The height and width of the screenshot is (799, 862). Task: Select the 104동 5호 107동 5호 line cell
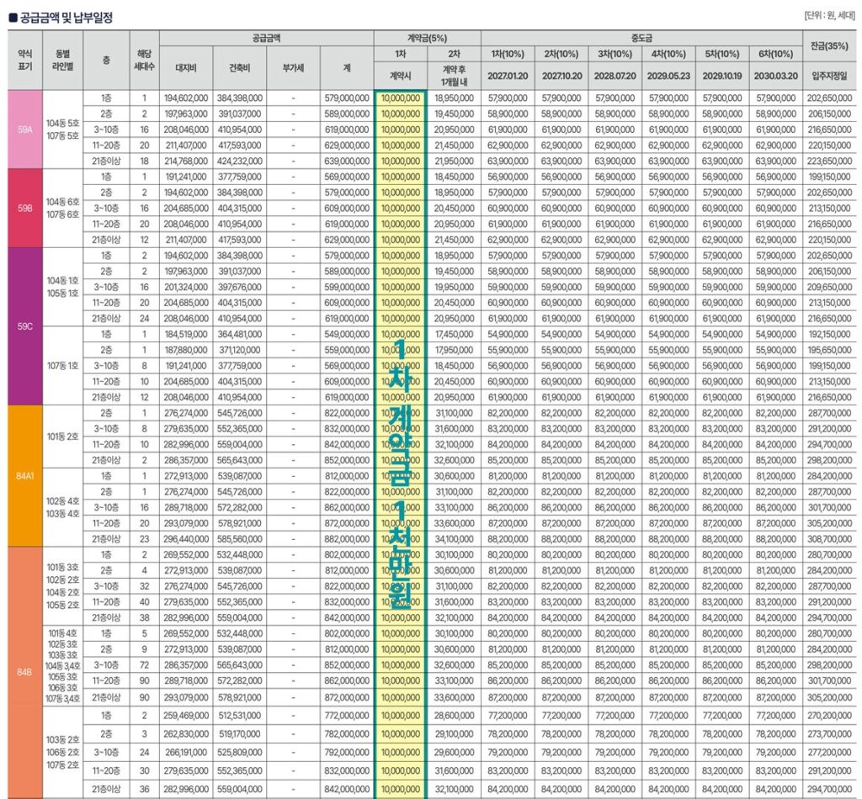(62, 130)
